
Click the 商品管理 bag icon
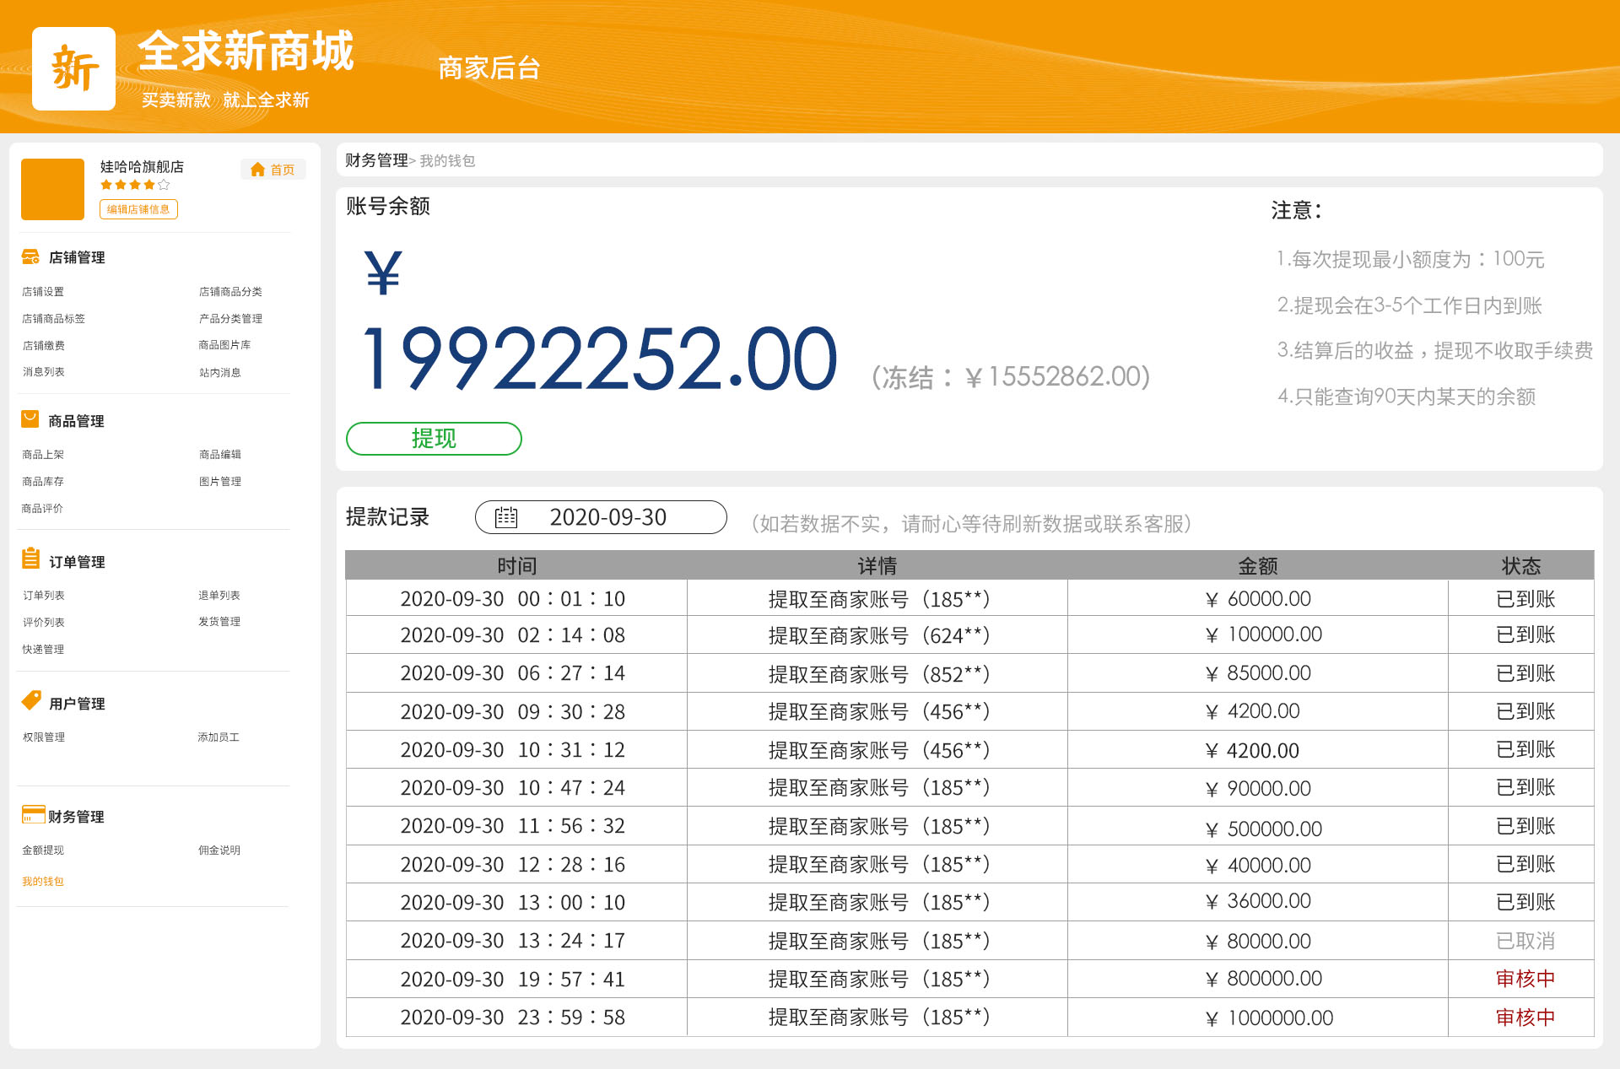[x=30, y=419]
